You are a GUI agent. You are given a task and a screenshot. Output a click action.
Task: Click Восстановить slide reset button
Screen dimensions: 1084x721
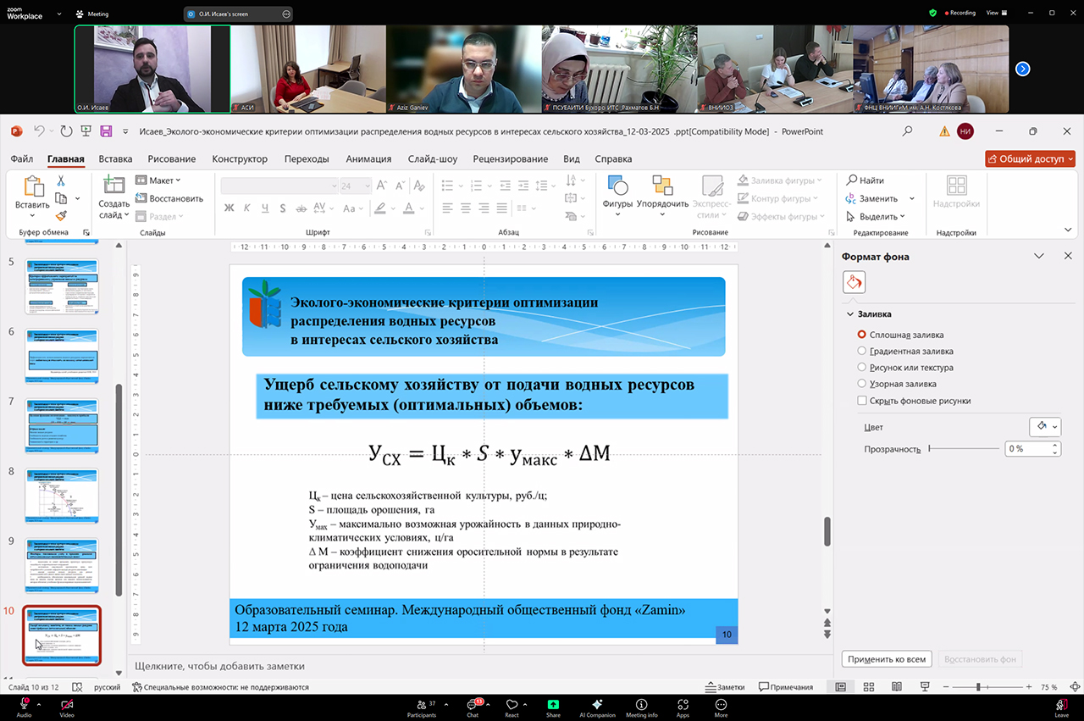(x=169, y=198)
